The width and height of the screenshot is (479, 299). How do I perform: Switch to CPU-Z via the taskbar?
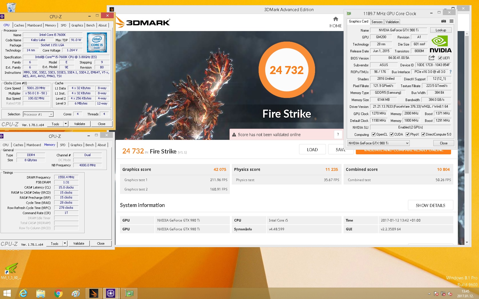(110, 293)
